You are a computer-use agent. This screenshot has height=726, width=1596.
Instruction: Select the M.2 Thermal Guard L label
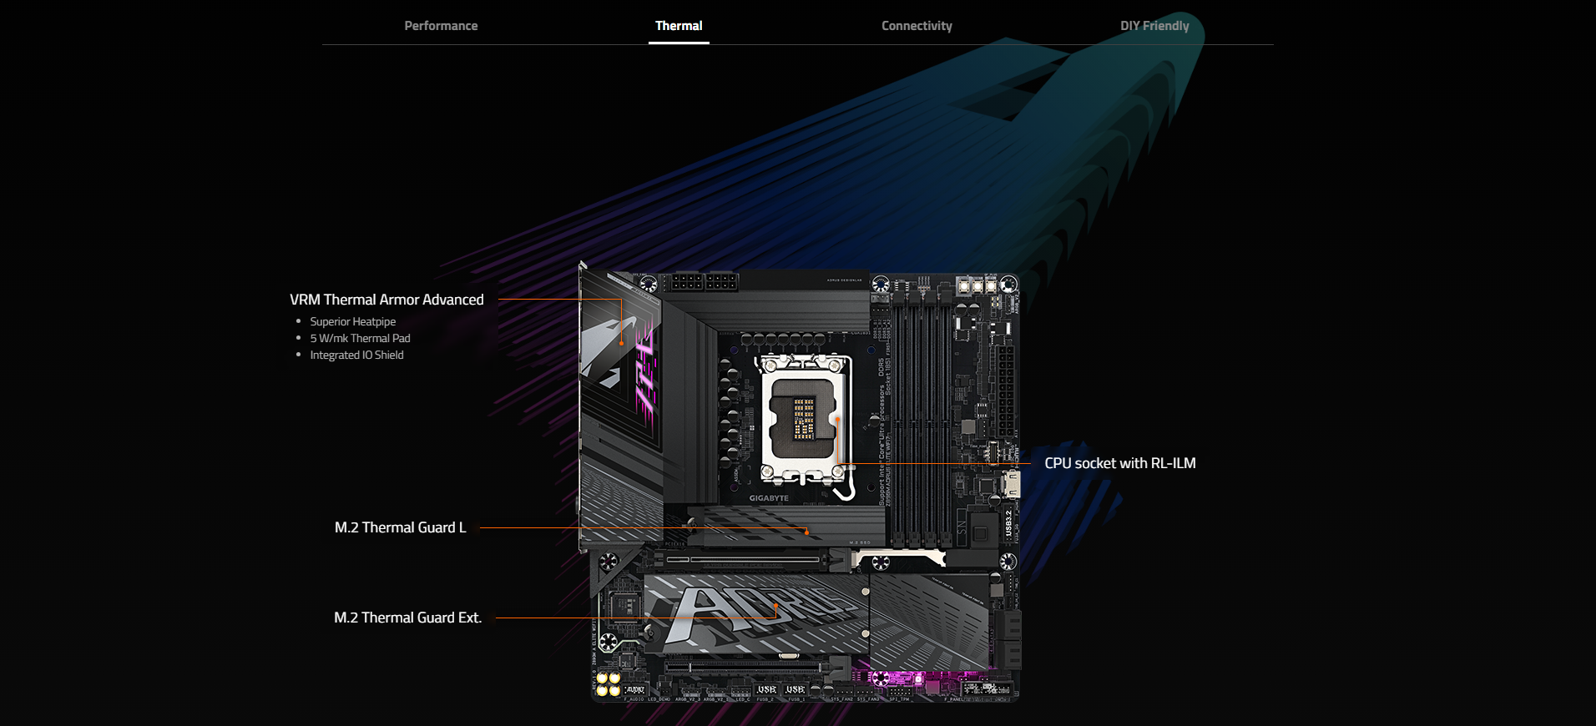click(x=400, y=527)
